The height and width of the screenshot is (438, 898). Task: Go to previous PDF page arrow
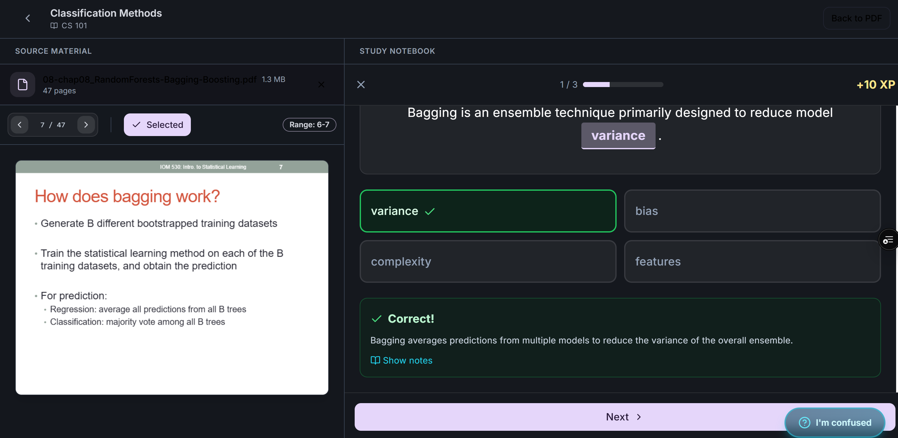(x=19, y=125)
